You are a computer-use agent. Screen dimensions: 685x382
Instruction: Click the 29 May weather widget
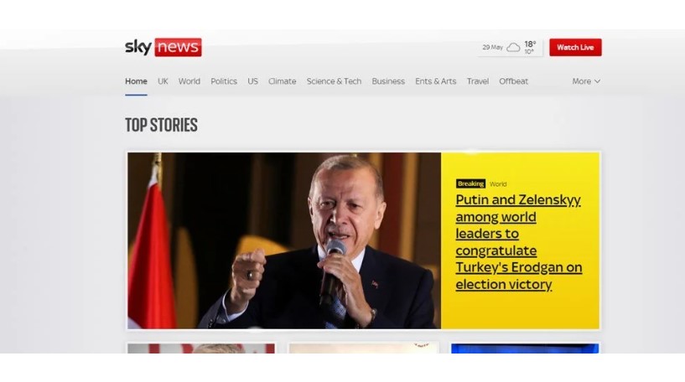(x=510, y=47)
